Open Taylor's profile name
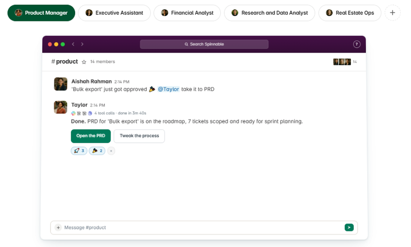The width and height of the screenshot is (411, 247). coord(79,105)
